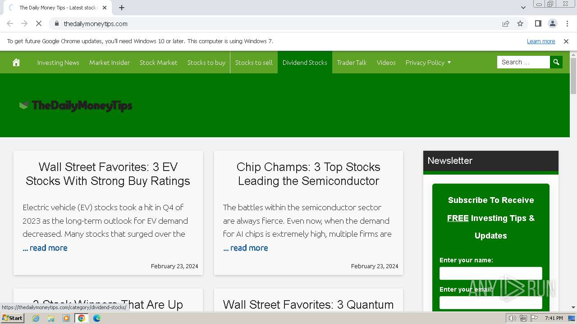Close The Daily Money Tips tab
Viewport: 577px width, 324px height.
pyautogui.click(x=105, y=8)
